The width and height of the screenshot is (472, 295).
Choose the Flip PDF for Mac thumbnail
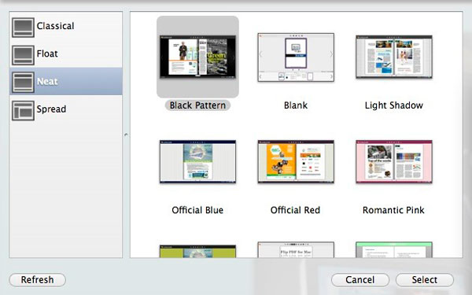[296, 249]
